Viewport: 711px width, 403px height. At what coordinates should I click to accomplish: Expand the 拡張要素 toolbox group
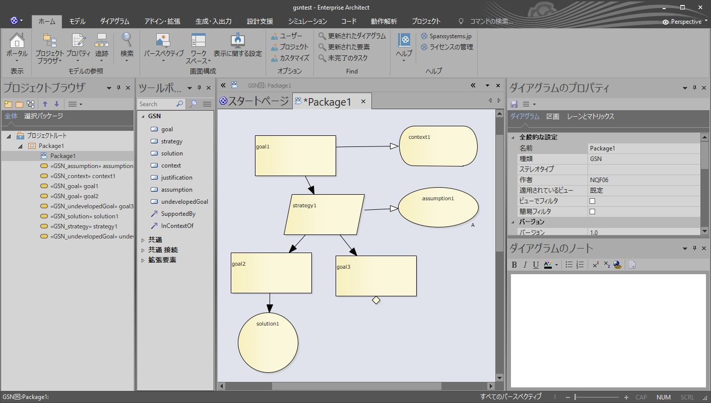click(143, 260)
